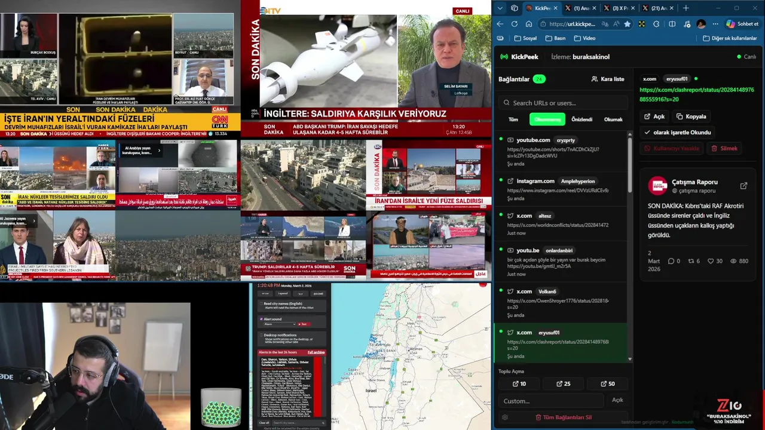Switch to the (1) Ana X tab
This screenshot has height=430, width=765.
coord(581,8)
